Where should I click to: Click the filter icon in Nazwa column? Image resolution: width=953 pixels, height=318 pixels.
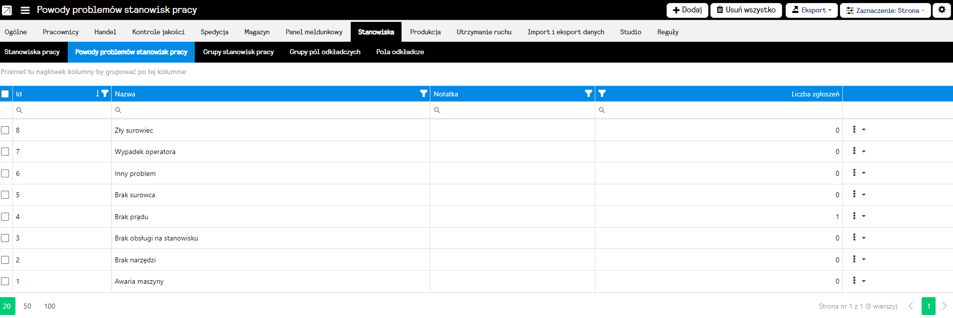pyautogui.click(x=423, y=93)
